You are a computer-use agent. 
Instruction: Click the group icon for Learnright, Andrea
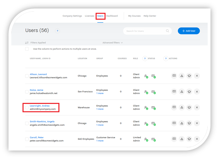(x=182, y=107)
